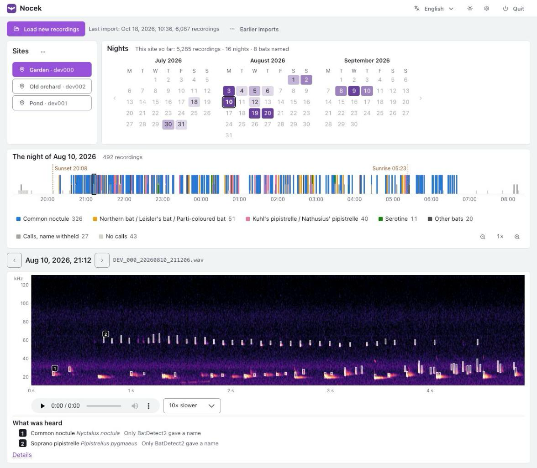Image resolution: width=537 pixels, height=468 pixels.
Task: Click Soprano pipistrelle species entry badge 2
Action: pyautogui.click(x=22, y=443)
